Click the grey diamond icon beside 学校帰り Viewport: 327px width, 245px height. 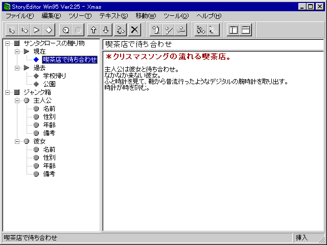[36, 76]
